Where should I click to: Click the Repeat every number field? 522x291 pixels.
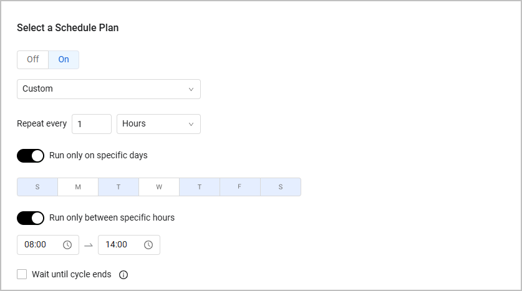pyautogui.click(x=92, y=124)
